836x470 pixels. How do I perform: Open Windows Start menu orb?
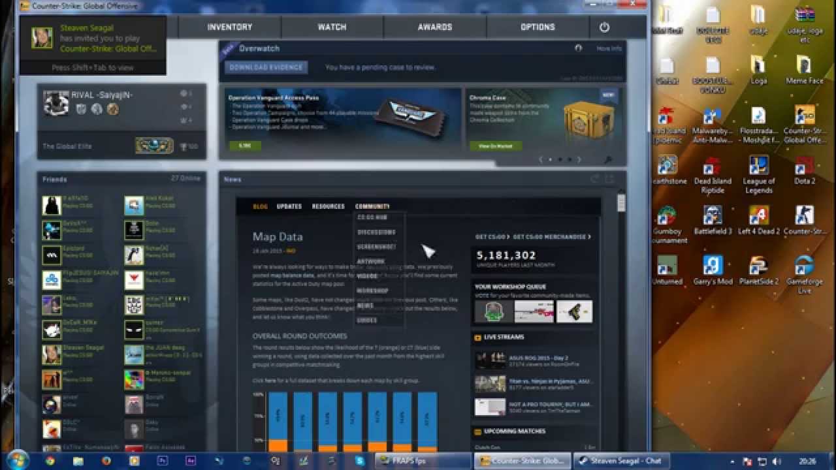(x=17, y=460)
